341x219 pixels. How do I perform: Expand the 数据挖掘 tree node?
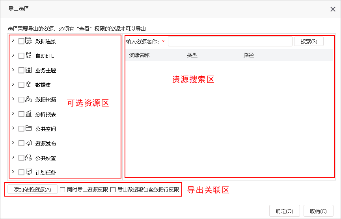tap(13, 99)
